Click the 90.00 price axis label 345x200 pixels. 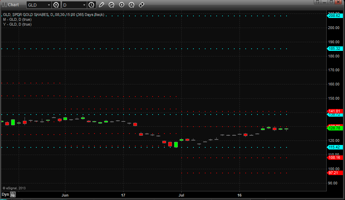click(x=333, y=183)
